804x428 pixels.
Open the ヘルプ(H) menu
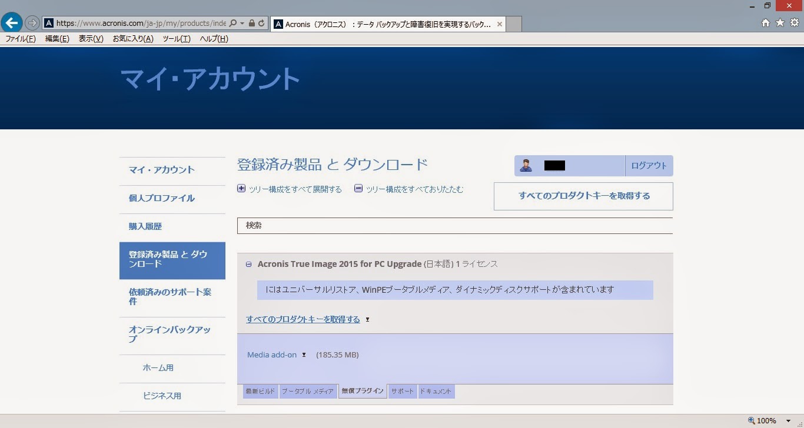(214, 39)
